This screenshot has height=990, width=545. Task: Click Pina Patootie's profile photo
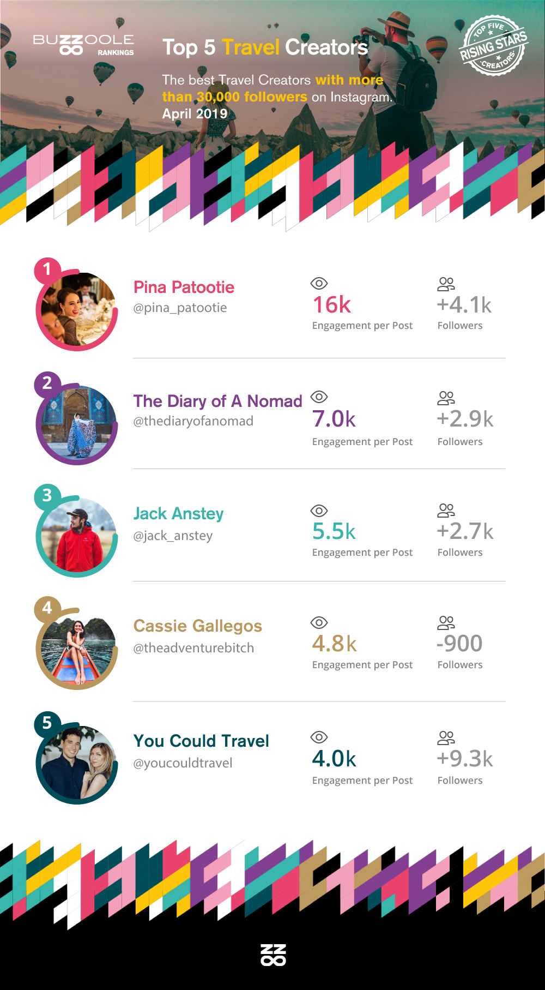click(78, 310)
